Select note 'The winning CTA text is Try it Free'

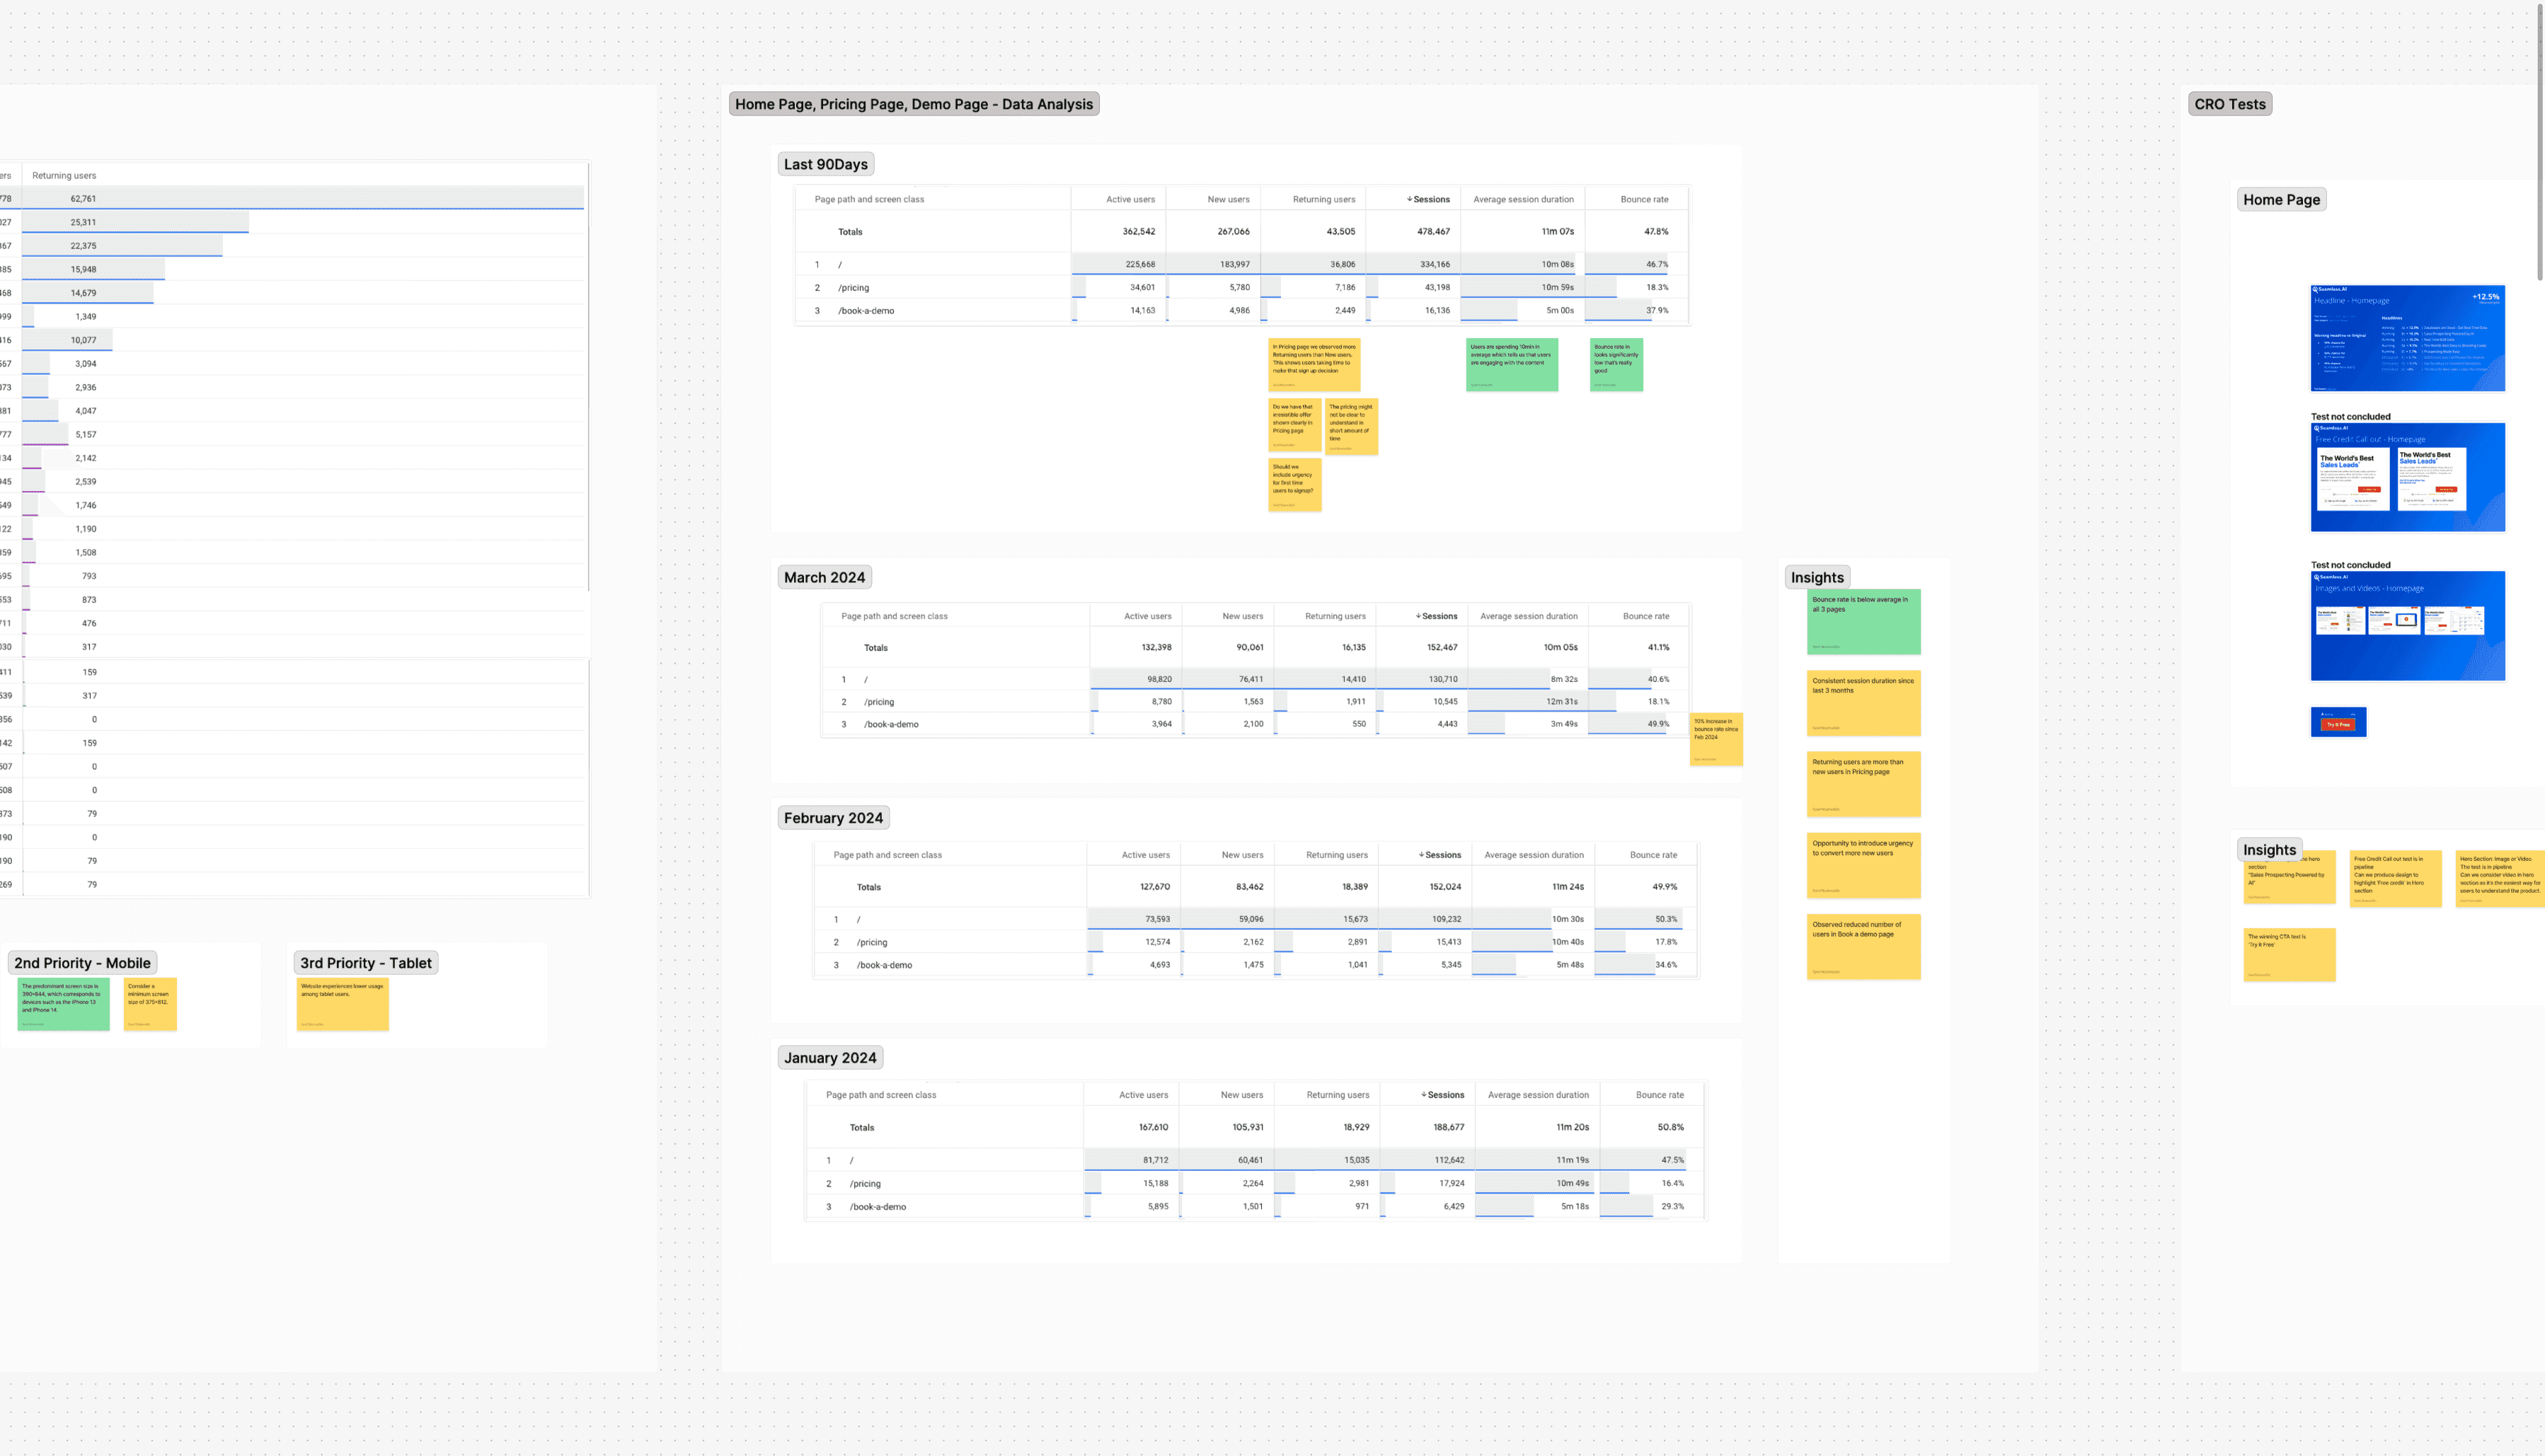(2289, 954)
